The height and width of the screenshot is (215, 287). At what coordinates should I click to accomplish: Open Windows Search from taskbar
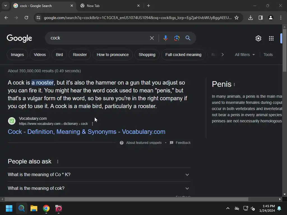pyautogui.click(x=21, y=208)
